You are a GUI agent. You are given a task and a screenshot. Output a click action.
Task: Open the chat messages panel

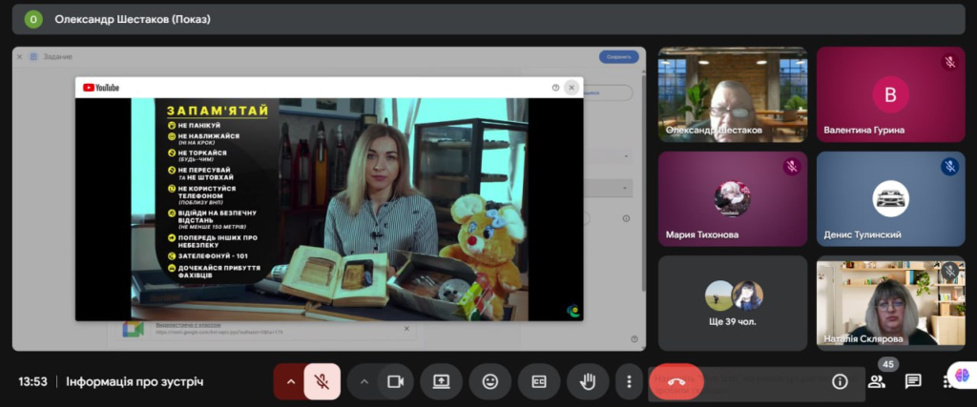tap(913, 381)
